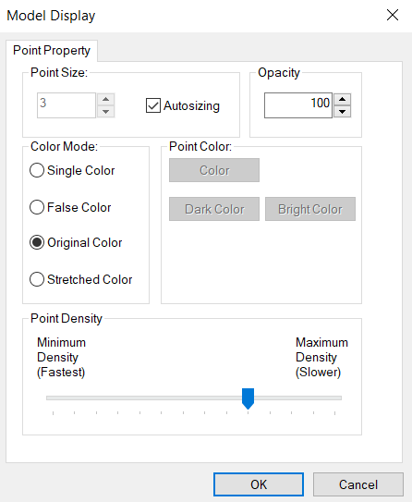
Task: Select False Color mode
Action: [x=37, y=207]
